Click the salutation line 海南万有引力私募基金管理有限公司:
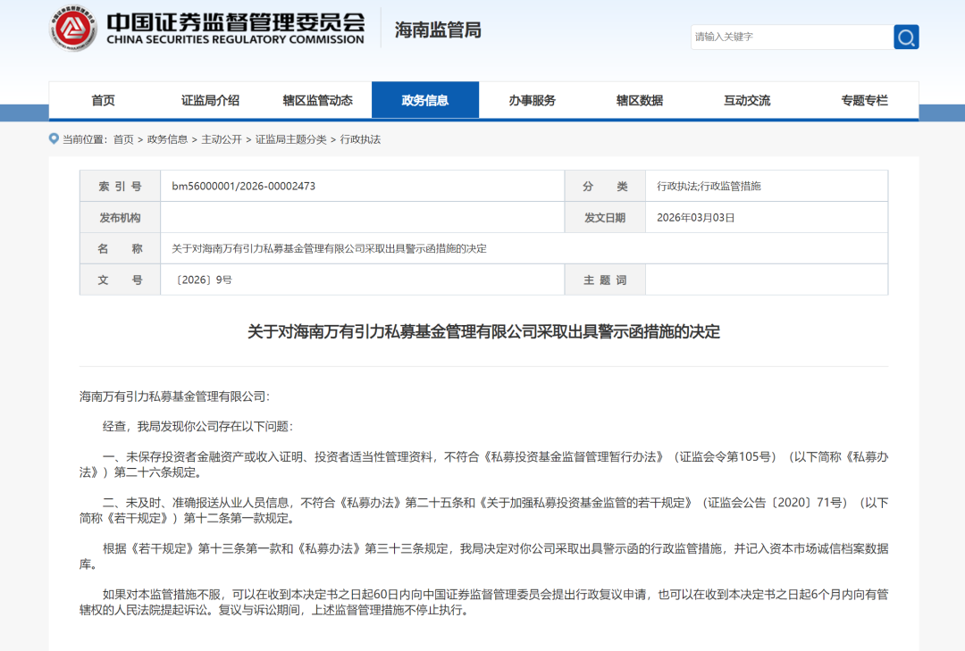This screenshot has width=965, height=651. click(x=174, y=396)
